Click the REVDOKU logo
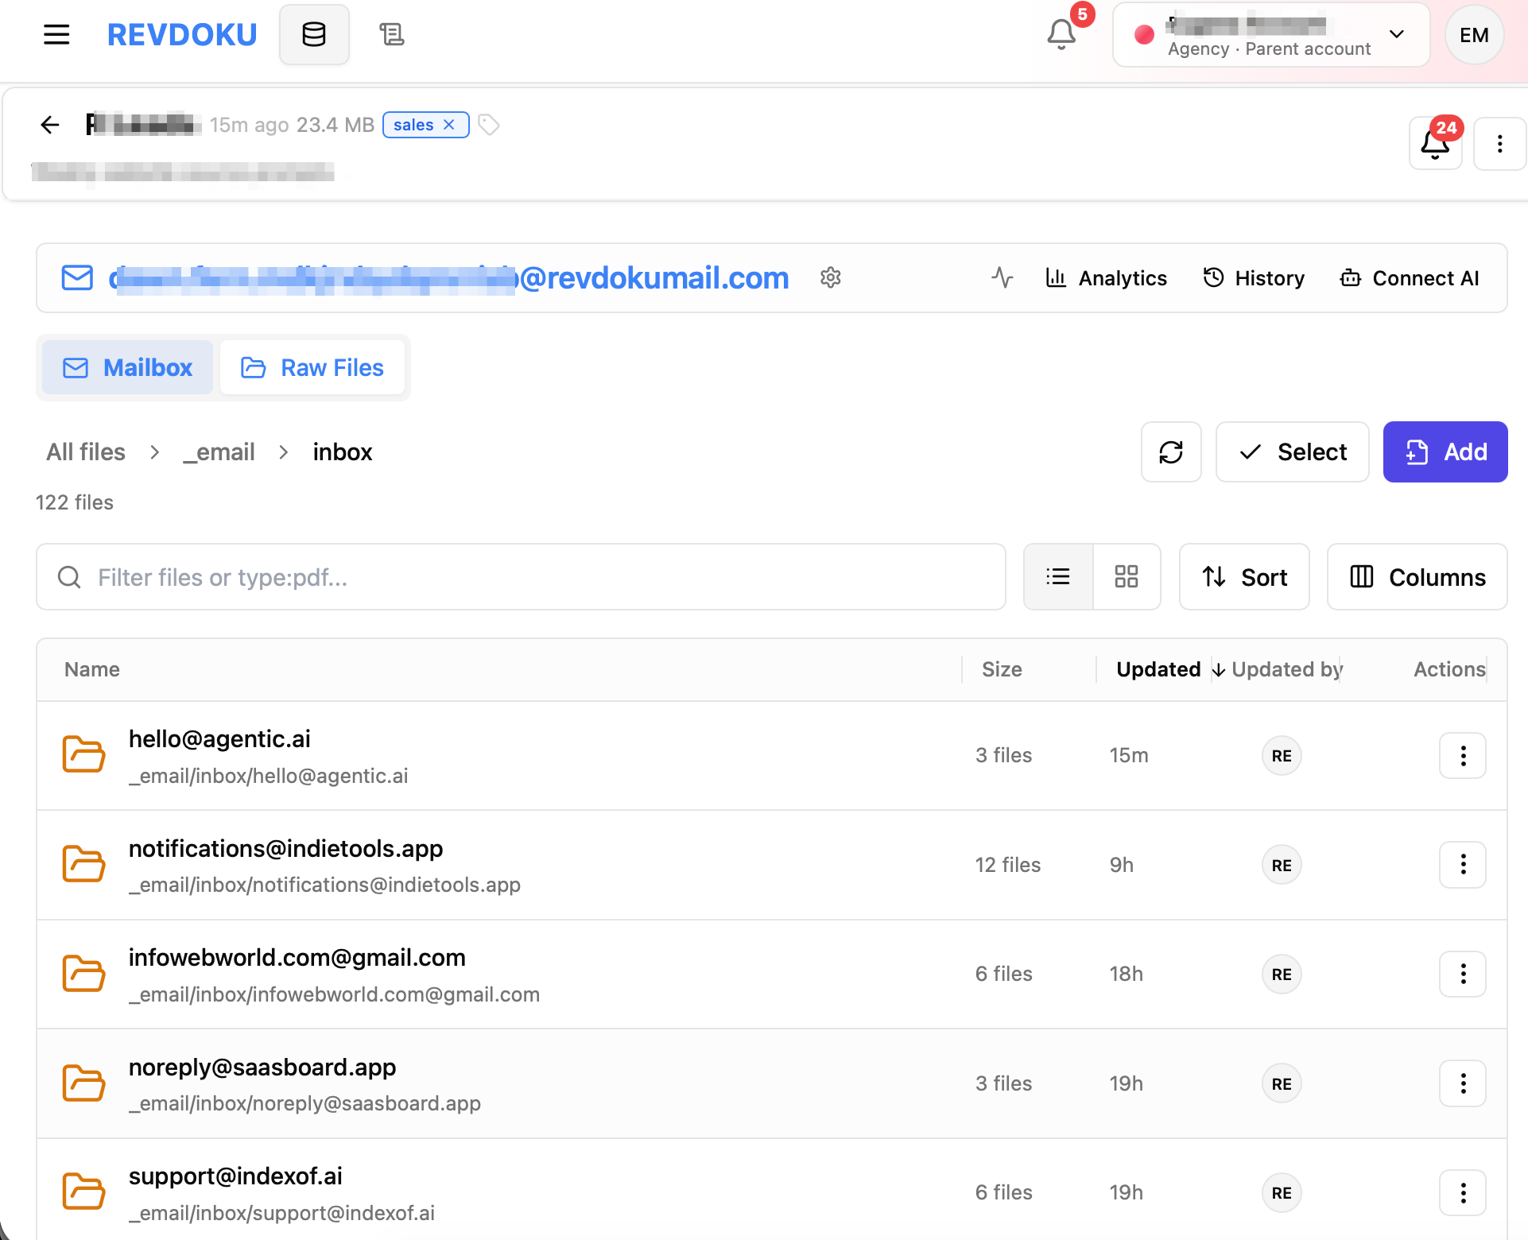 click(x=182, y=35)
